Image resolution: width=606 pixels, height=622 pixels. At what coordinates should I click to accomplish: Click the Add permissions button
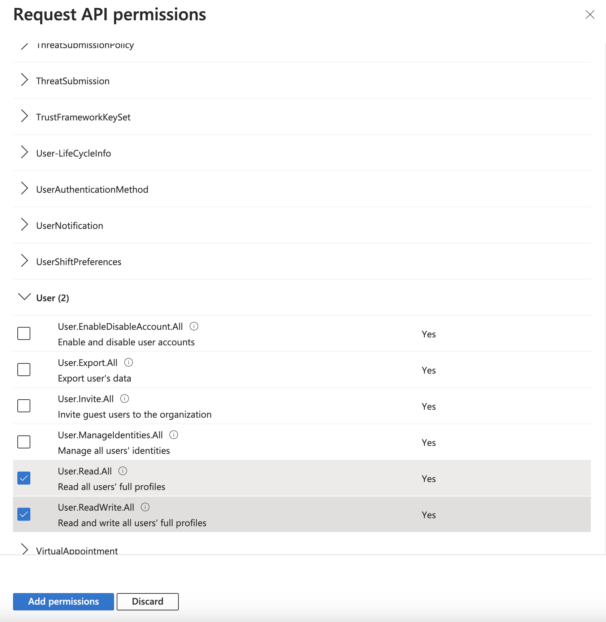click(x=64, y=601)
